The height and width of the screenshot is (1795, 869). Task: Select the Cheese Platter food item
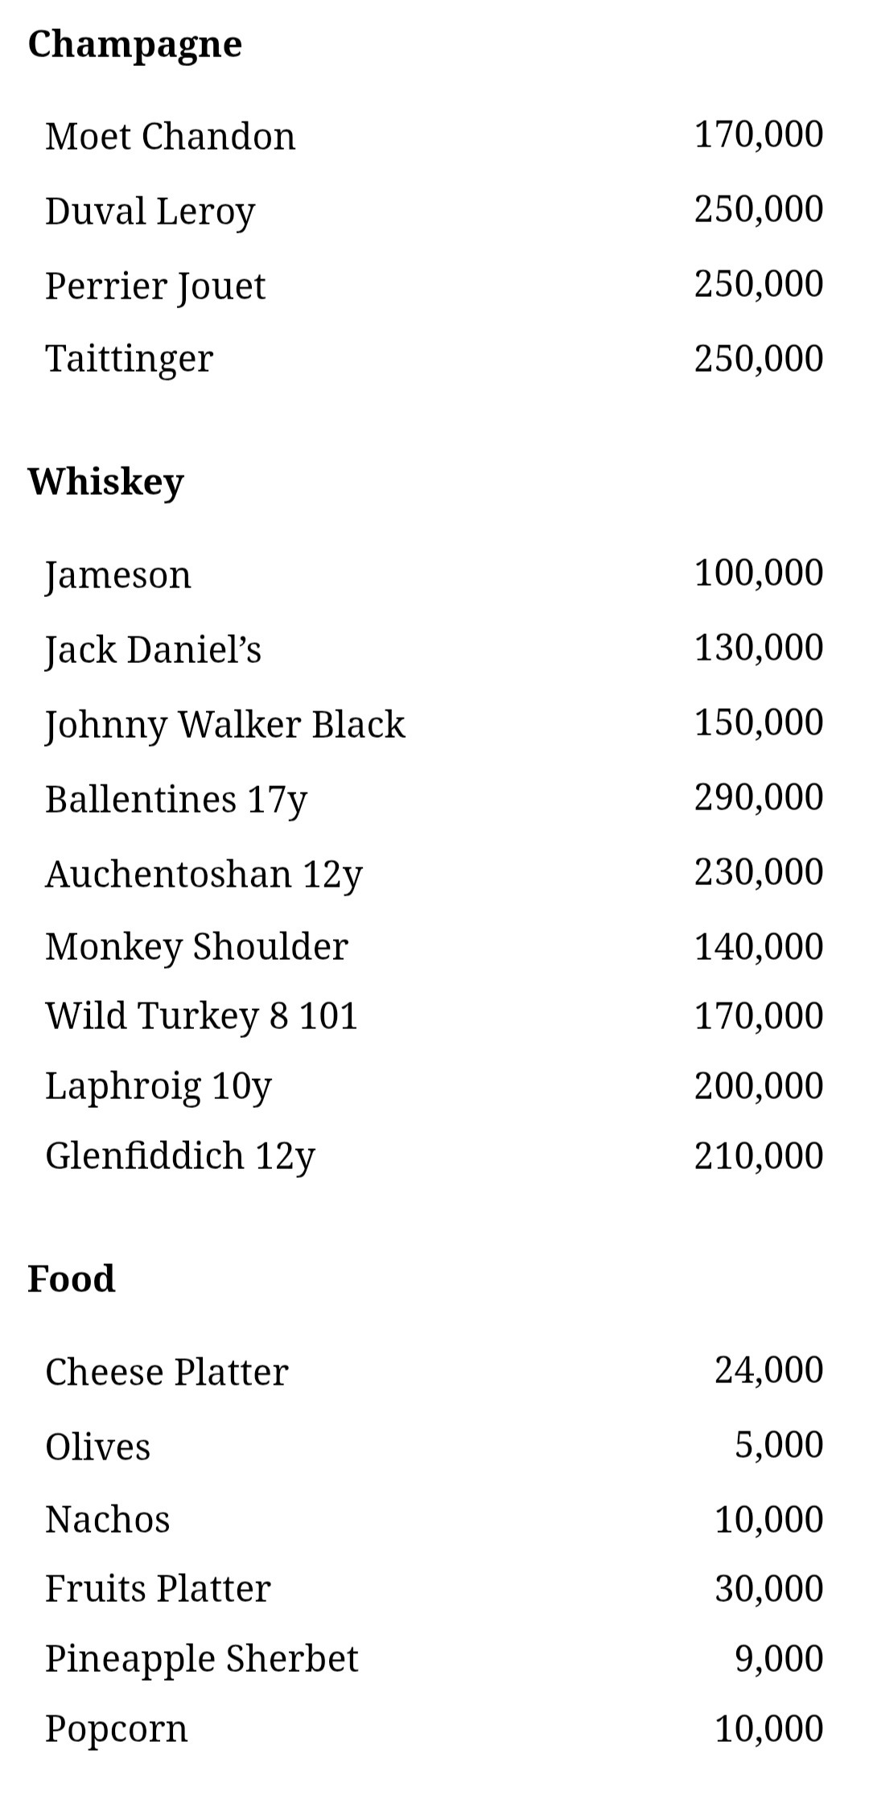[x=434, y=1372]
